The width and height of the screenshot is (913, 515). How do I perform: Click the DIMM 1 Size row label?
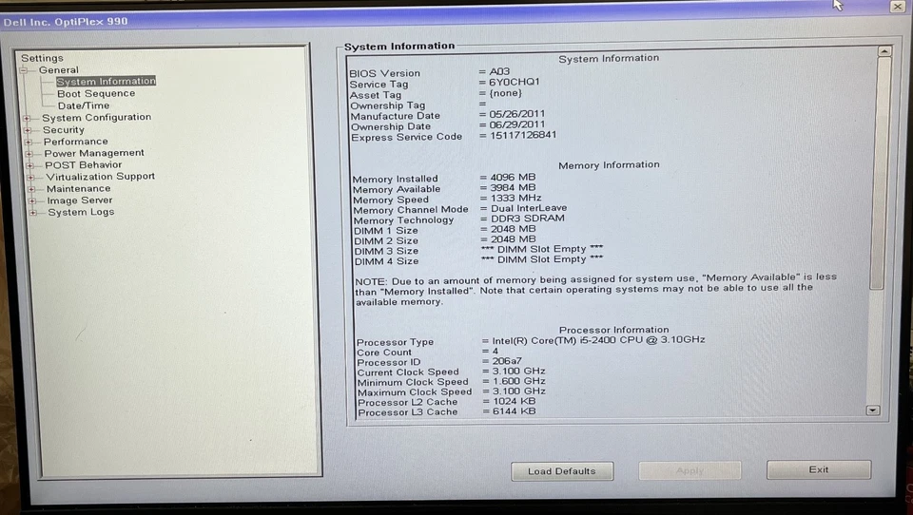pos(386,231)
